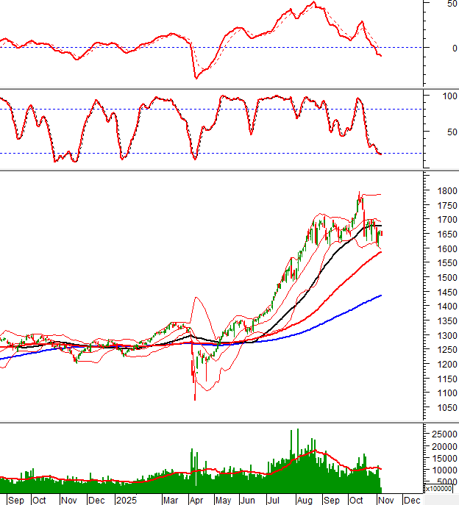Click the 2025 year label on time axis
The image size is (459, 505).
tap(127, 499)
